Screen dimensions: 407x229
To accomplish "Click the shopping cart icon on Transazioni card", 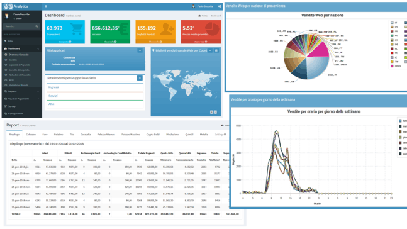I will [77, 28].
